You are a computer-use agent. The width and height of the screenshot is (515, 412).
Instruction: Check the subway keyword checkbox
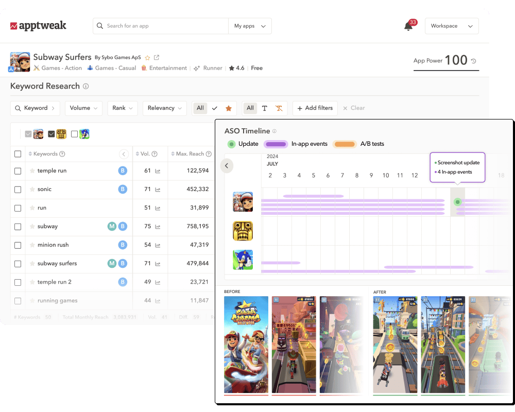[x=18, y=226]
